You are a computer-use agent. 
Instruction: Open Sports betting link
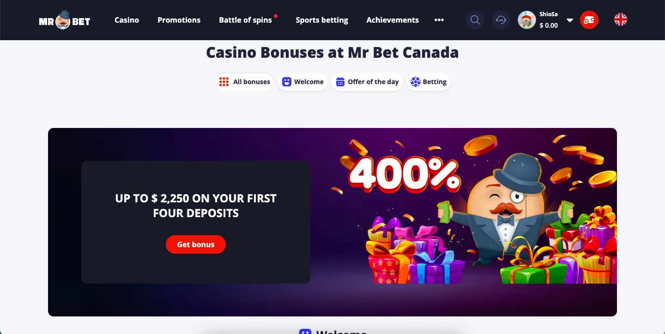click(x=322, y=20)
